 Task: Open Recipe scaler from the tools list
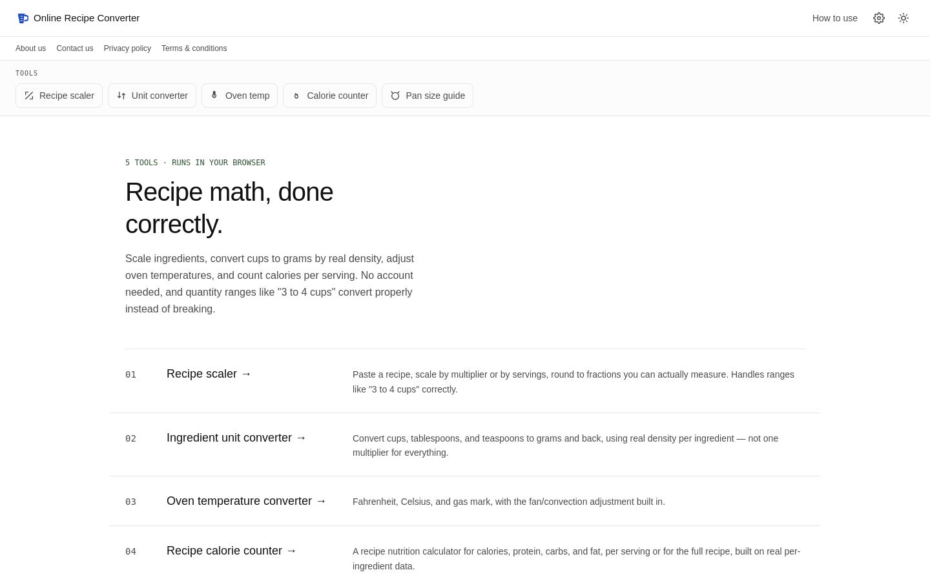pyautogui.click(x=209, y=374)
